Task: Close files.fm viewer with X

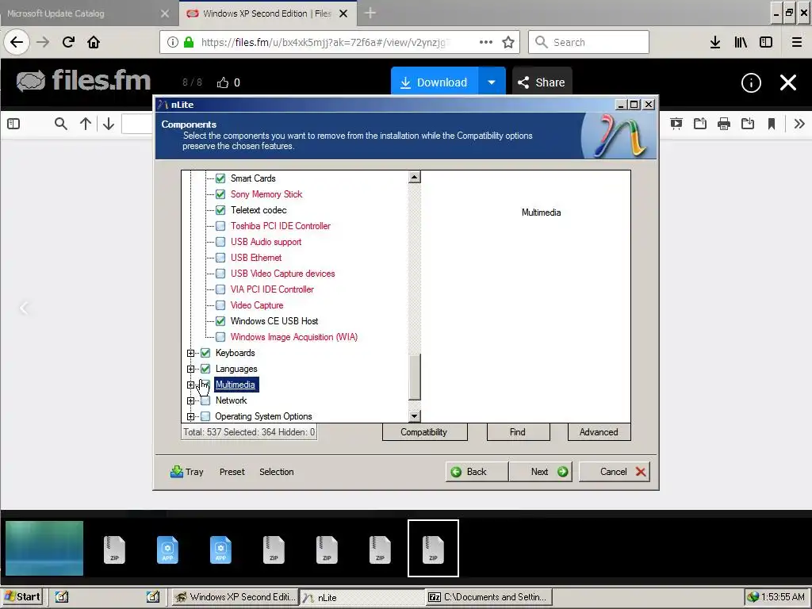Action: [788, 82]
